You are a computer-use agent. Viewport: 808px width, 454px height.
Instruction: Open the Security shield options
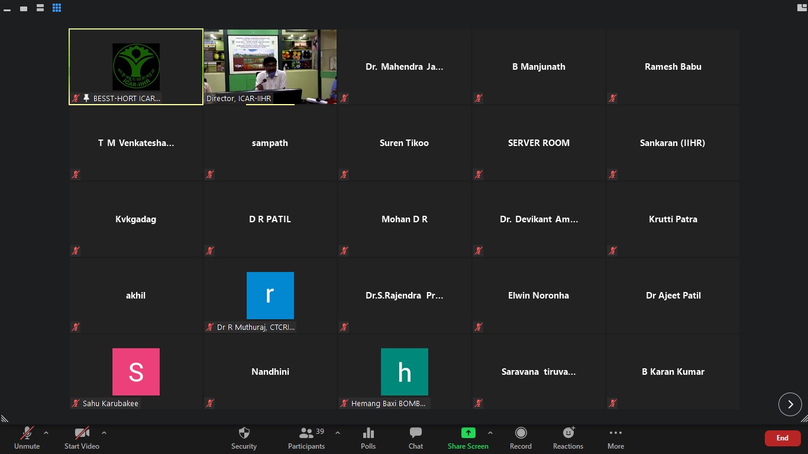[244, 438]
